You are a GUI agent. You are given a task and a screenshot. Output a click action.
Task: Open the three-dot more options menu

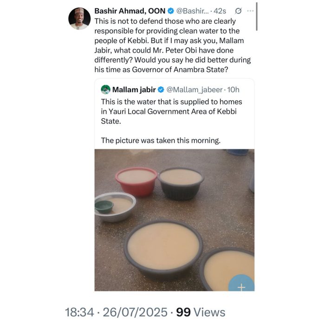pyautogui.click(x=250, y=11)
